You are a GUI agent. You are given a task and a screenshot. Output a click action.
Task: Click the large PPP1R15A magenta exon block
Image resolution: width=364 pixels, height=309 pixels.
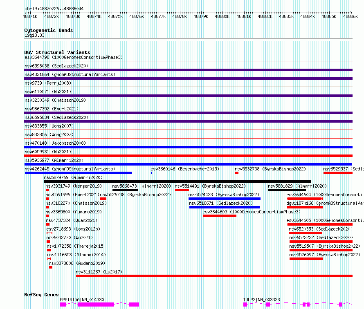96,305
